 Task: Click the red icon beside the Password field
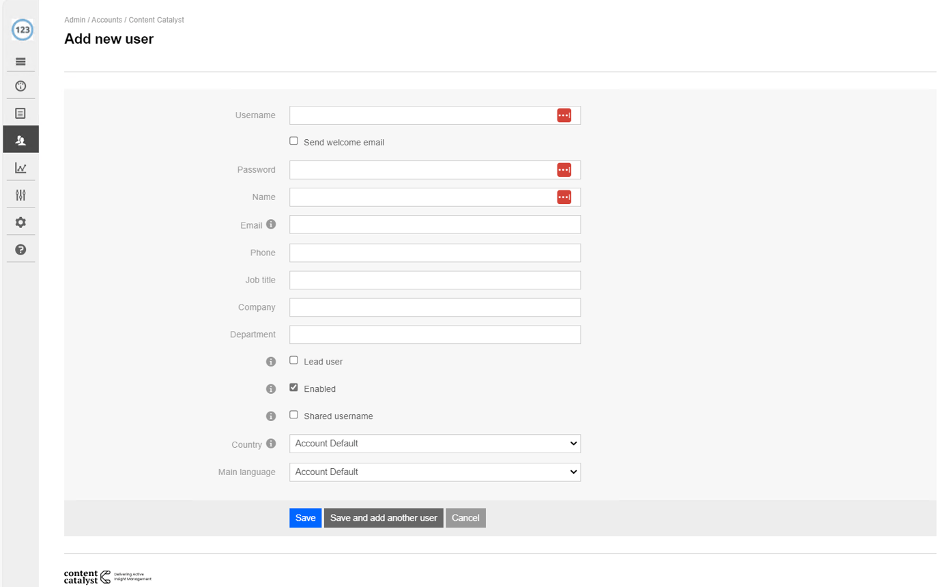pos(564,169)
